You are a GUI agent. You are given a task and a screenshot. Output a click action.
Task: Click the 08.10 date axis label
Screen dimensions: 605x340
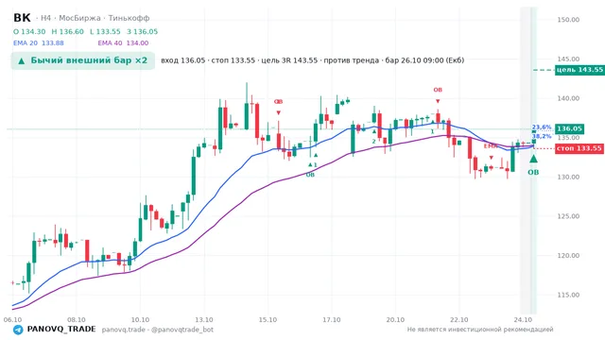[x=77, y=320]
